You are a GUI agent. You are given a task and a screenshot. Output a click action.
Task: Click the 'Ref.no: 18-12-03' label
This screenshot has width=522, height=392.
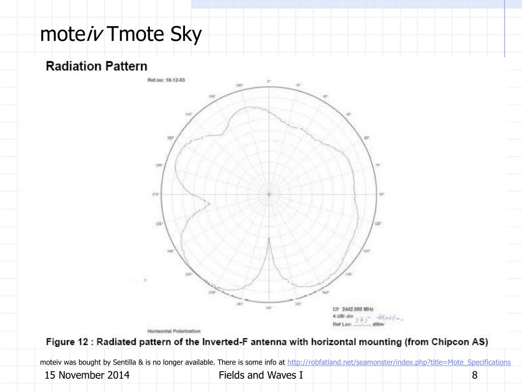click(166, 80)
